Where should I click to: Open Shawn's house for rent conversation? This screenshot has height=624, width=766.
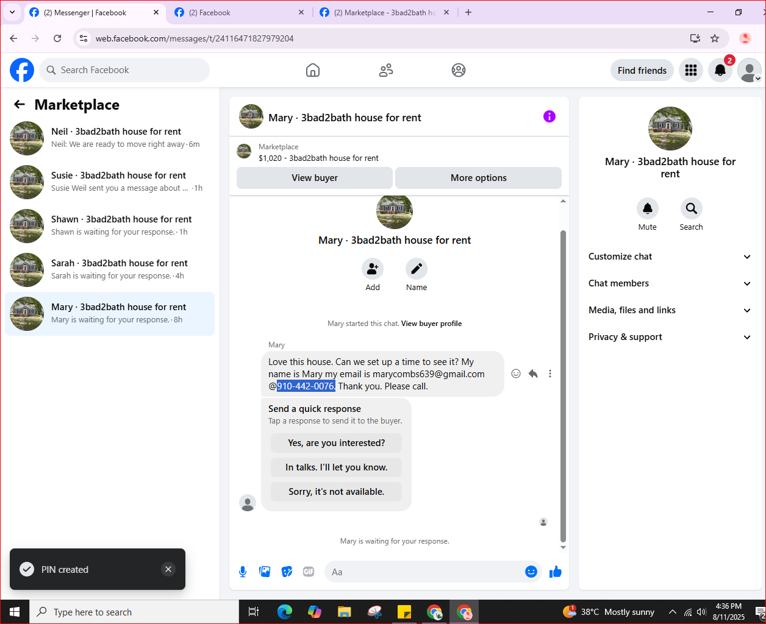point(110,226)
